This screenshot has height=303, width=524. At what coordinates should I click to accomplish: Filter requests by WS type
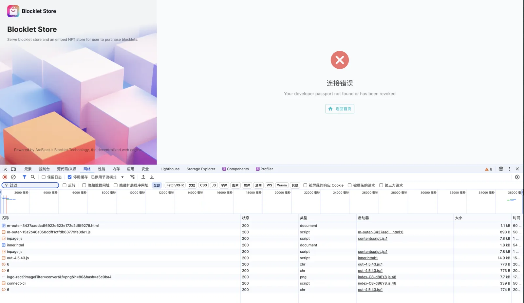click(269, 185)
